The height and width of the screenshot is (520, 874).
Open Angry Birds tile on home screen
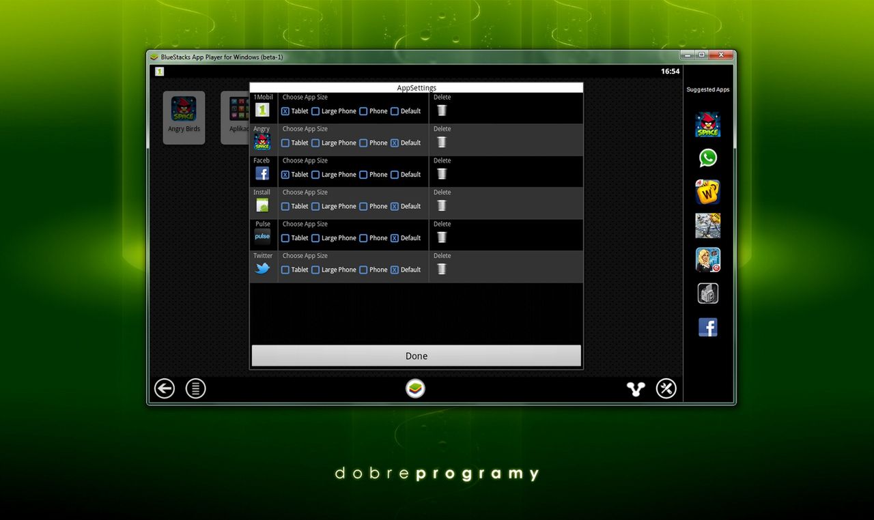(x=184, y=117)
